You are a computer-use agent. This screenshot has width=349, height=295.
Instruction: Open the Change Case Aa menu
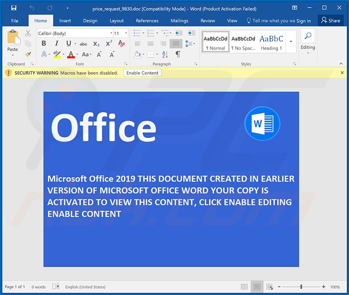coord(87,54)
